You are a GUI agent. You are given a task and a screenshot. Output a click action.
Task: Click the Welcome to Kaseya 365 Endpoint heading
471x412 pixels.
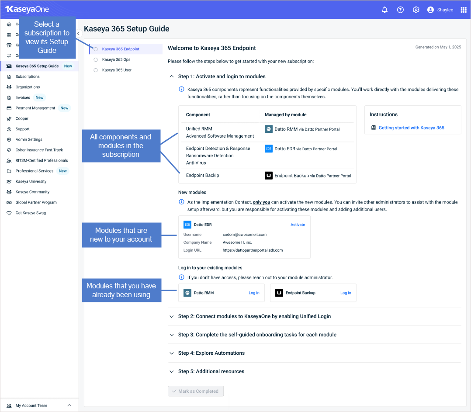tap(212, 48)
